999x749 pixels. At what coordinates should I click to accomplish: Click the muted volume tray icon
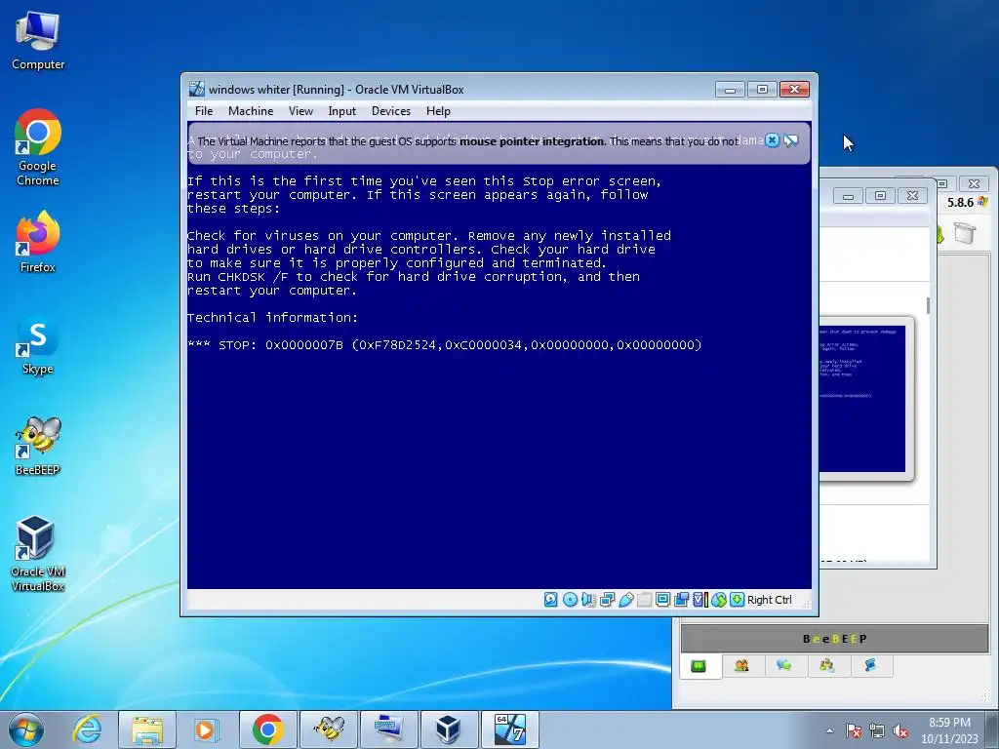point(900,730)
